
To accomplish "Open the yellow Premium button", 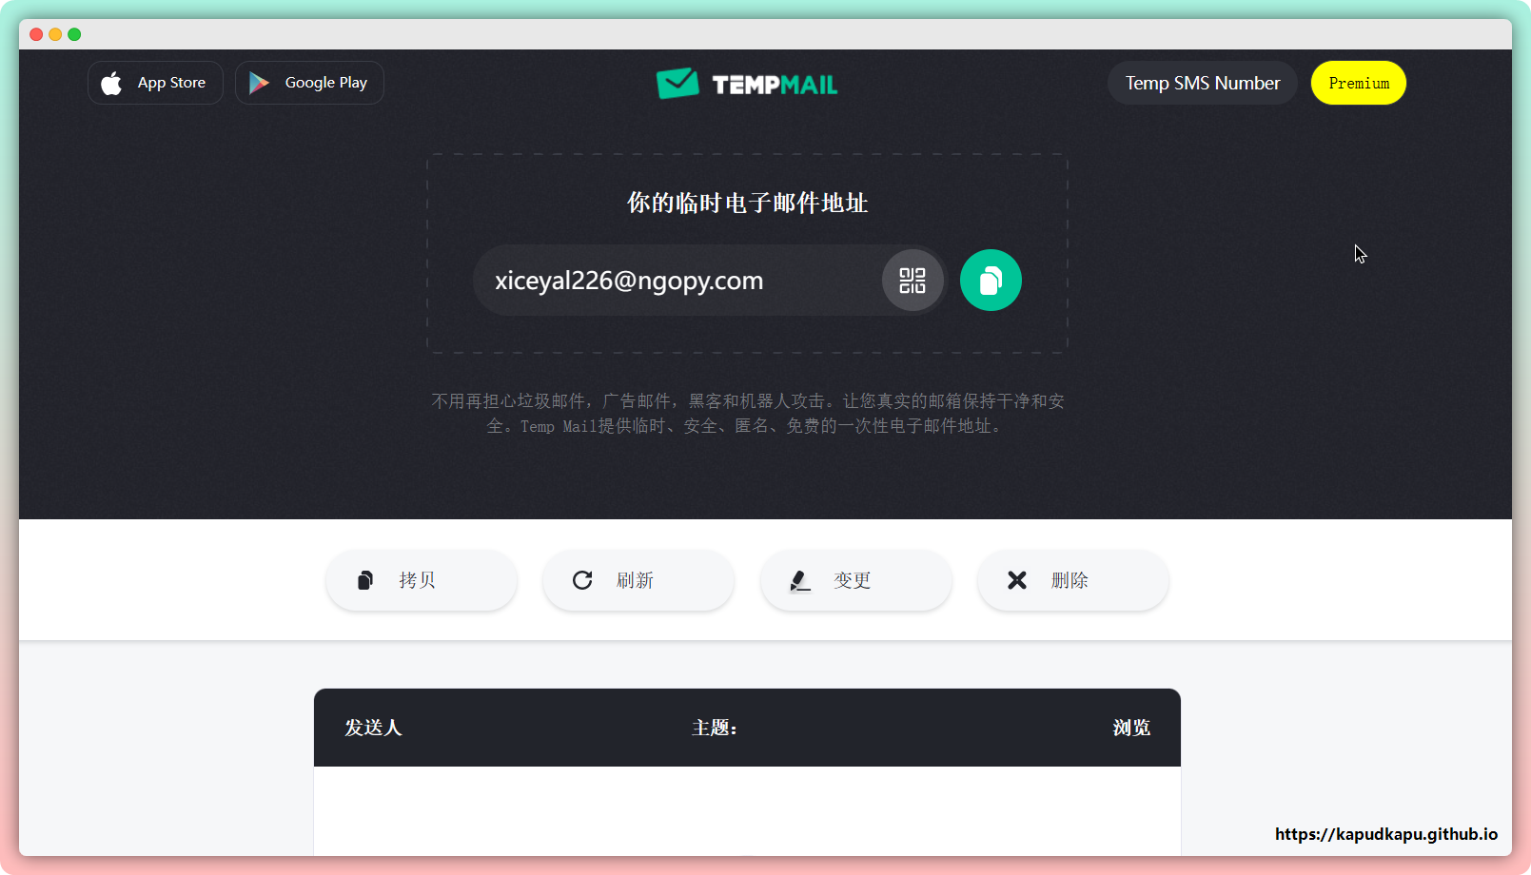I will (1358, 84).
